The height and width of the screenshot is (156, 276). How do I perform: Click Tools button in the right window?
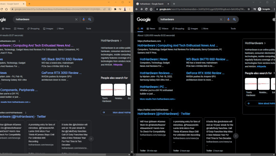233,29
